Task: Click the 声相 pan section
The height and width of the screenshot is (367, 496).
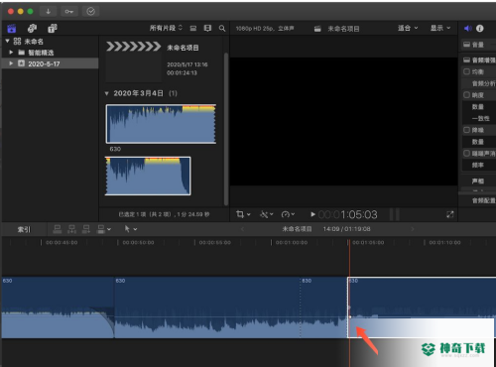Action: [x=478, y=181]
